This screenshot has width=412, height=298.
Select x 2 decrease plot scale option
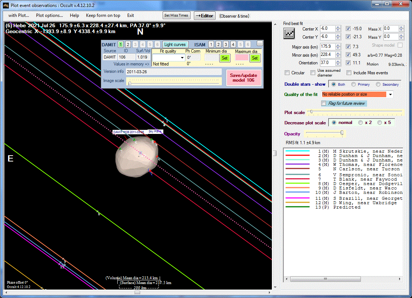click(360, 123)
